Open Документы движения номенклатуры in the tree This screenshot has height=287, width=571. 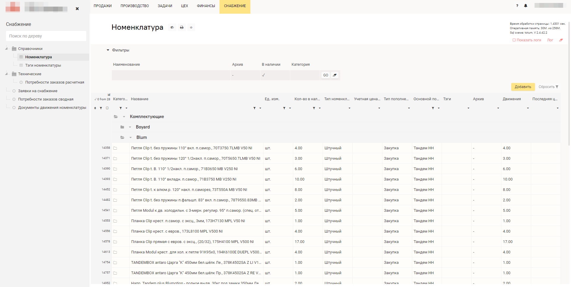point(52,108)
